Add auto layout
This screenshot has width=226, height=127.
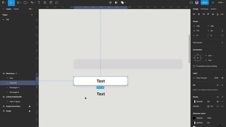(x=222, y=43)
